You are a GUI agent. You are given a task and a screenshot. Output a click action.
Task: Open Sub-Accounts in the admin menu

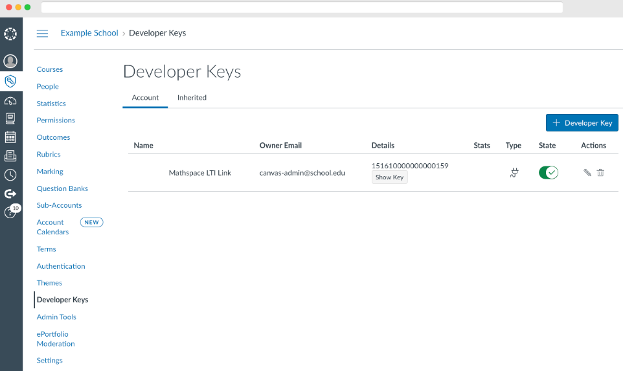[x=59, y=205]
